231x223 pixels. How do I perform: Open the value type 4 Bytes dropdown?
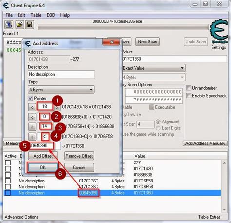(154, 77)
